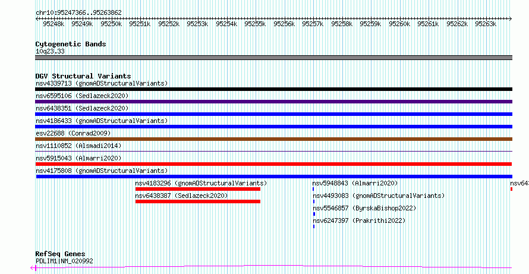Click the 95256k ruler tick label
The image size is (529, 274).
point(284,24)
